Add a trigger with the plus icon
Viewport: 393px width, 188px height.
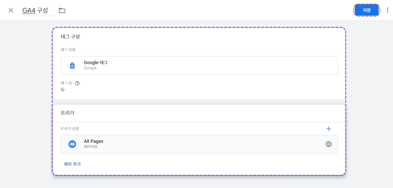pos(329,129)
